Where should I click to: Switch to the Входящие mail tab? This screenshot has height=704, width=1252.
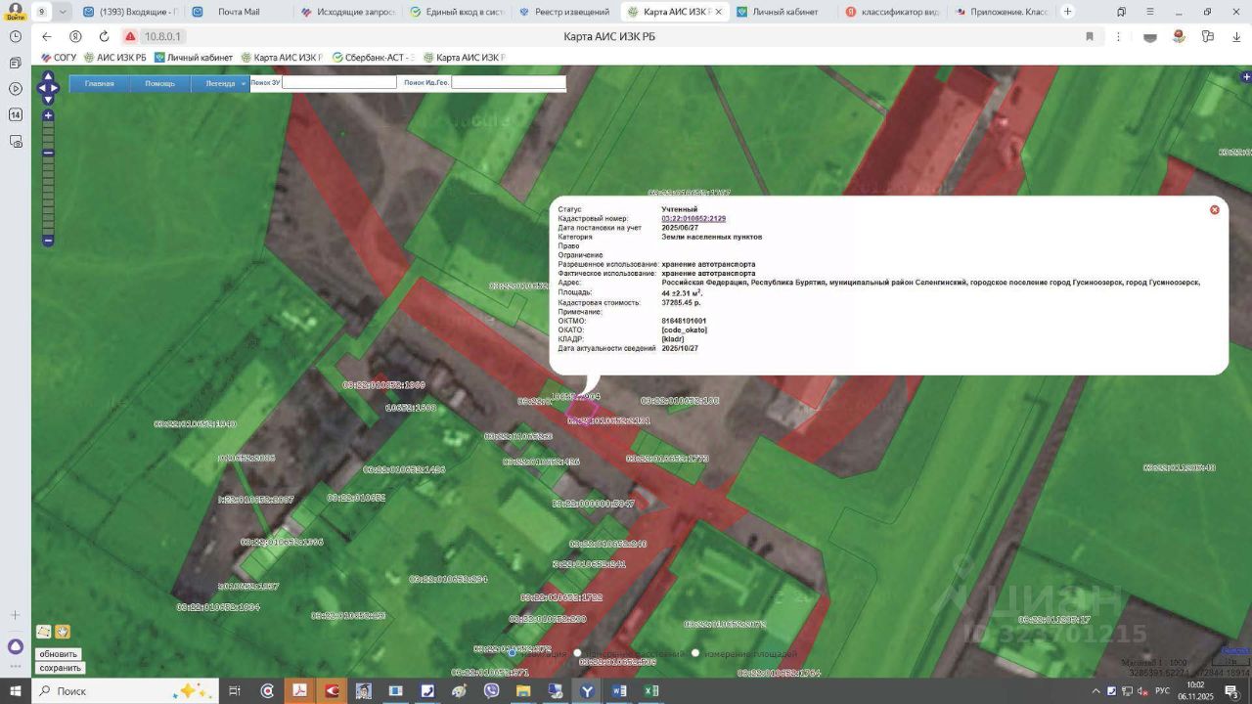tap(130, 12)
